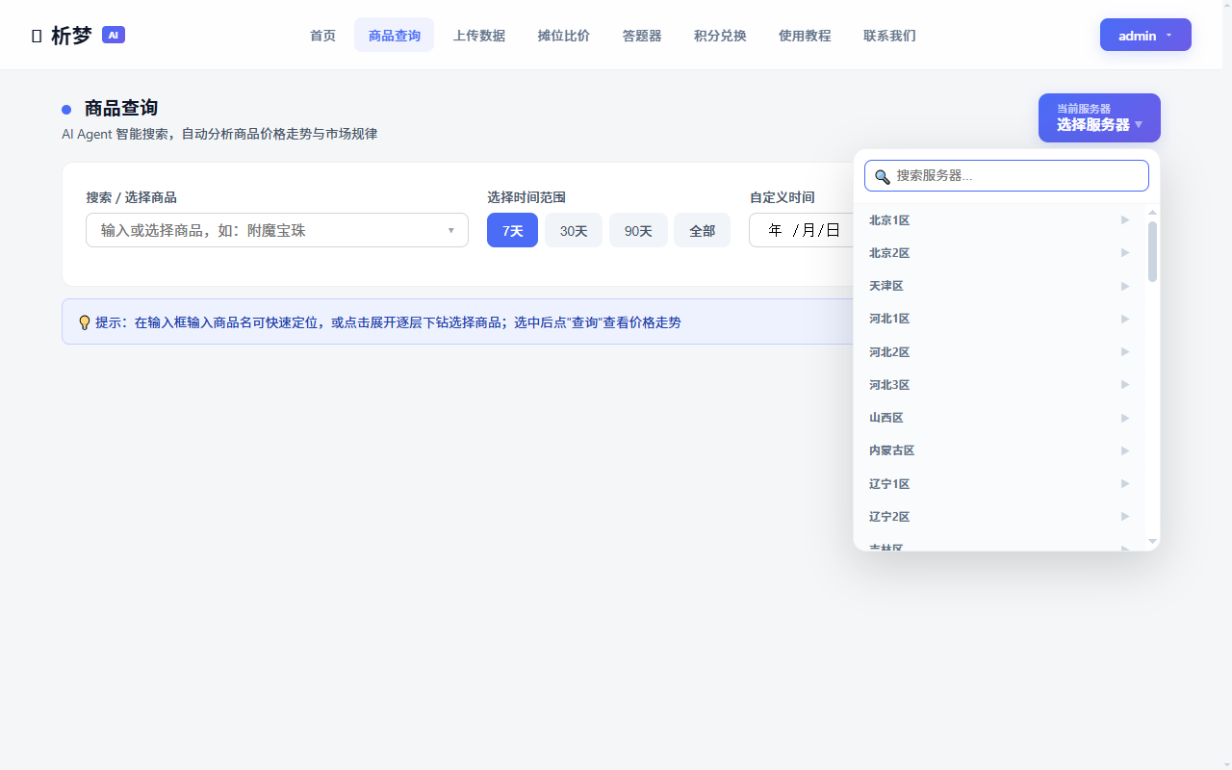Screen dimensions: 1232x770
Task: Focus the 搜索服务器 search field
Action: click(1007, 176)
